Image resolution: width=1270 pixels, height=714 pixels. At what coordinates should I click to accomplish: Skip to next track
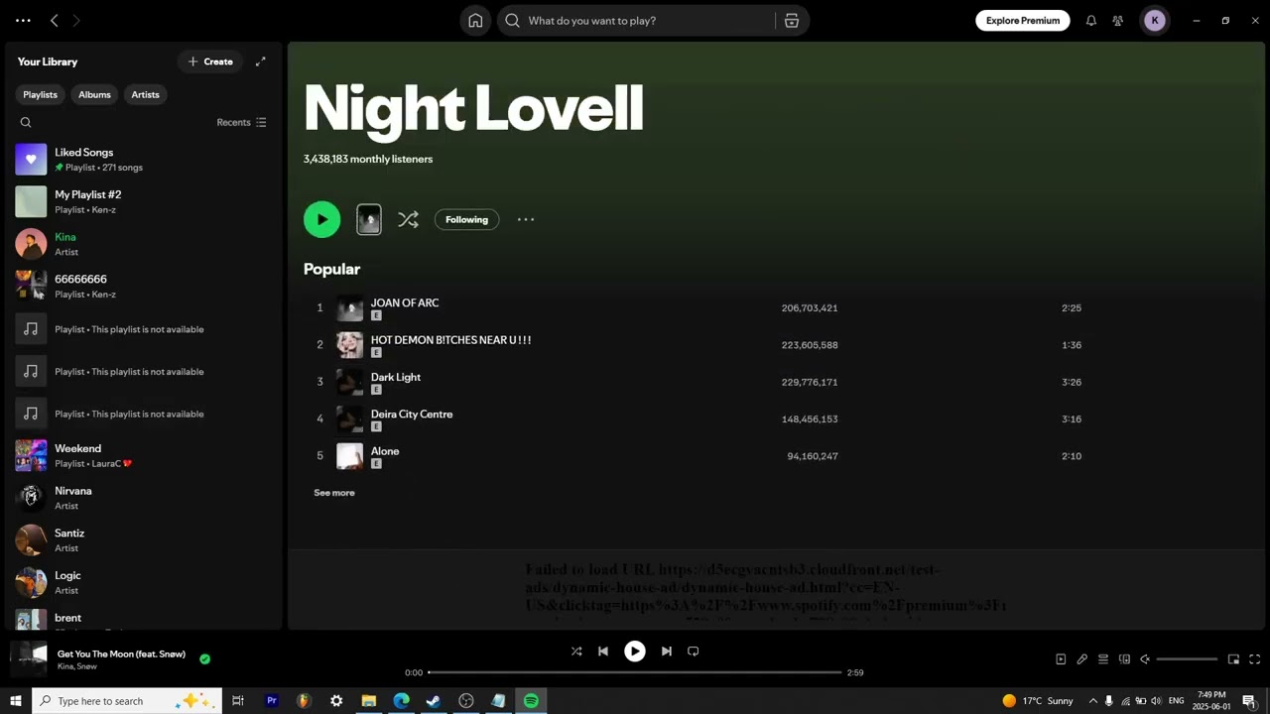[x=667, y=652]
